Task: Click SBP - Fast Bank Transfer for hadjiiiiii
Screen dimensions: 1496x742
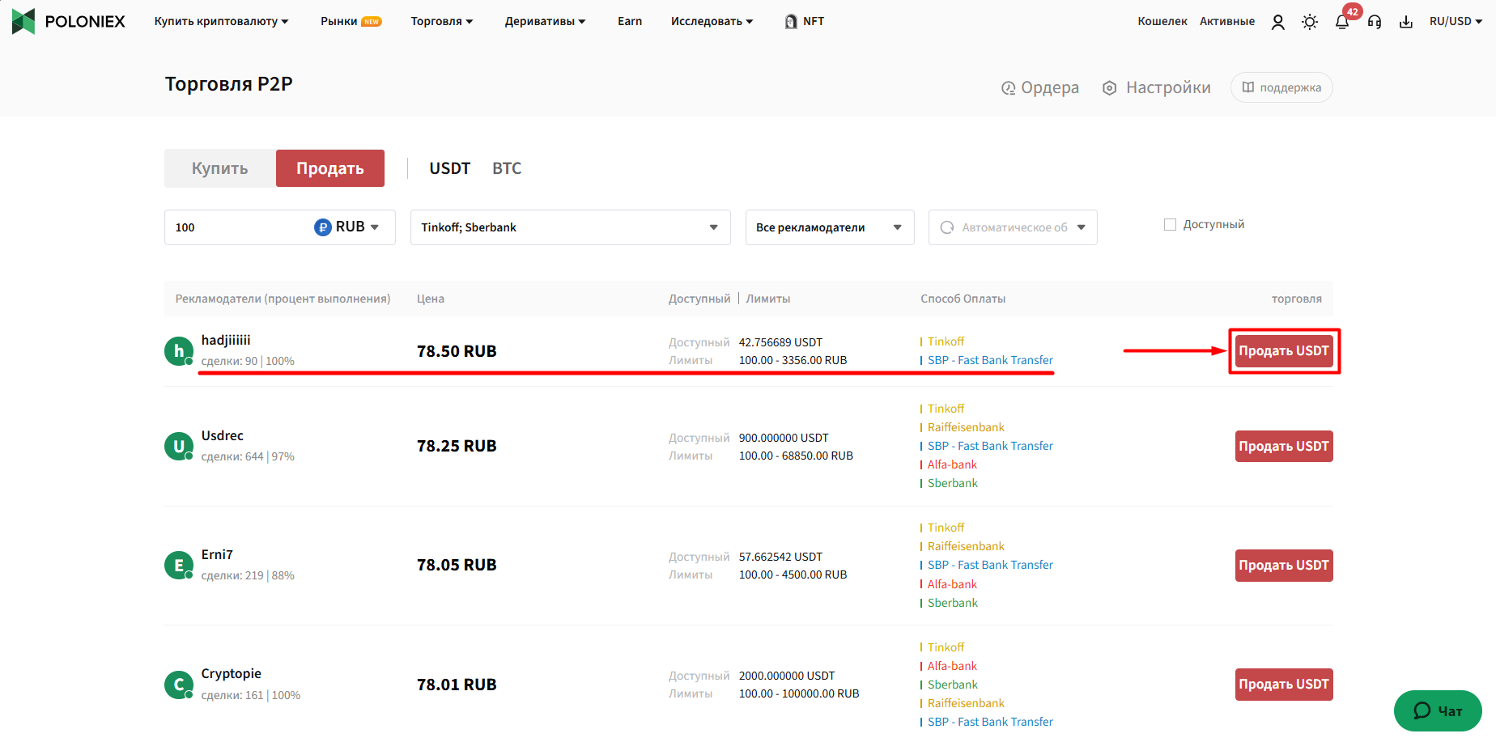Action: 990,360
